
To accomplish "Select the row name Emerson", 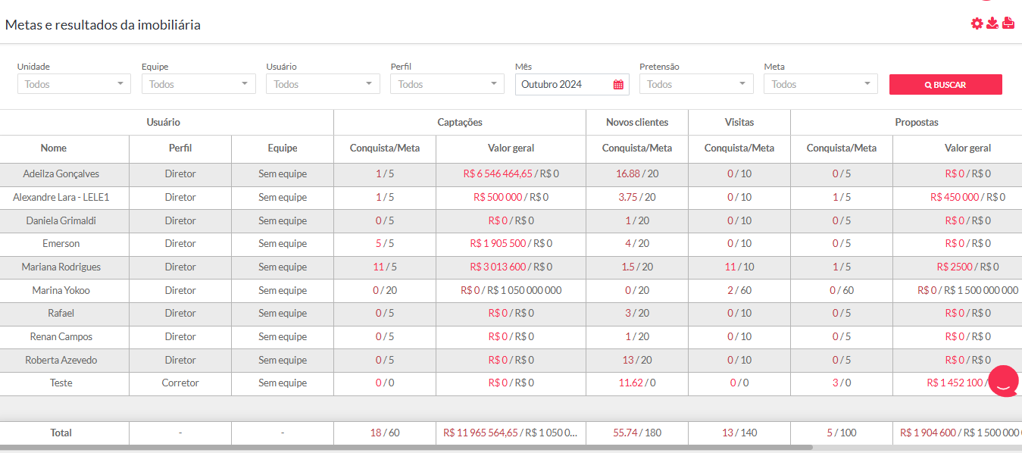I will (61, 244).
